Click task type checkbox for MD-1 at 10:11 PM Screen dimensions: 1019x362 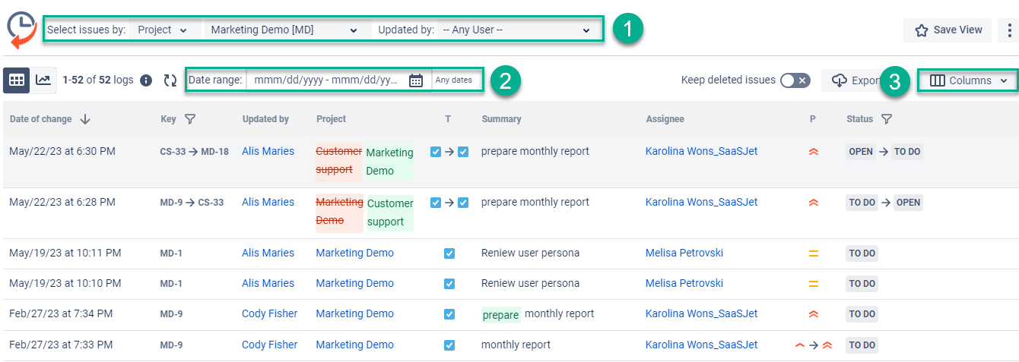449,253
